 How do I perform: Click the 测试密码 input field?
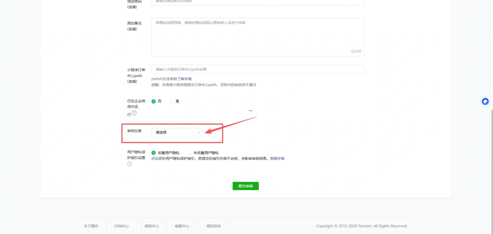[258, 2]
